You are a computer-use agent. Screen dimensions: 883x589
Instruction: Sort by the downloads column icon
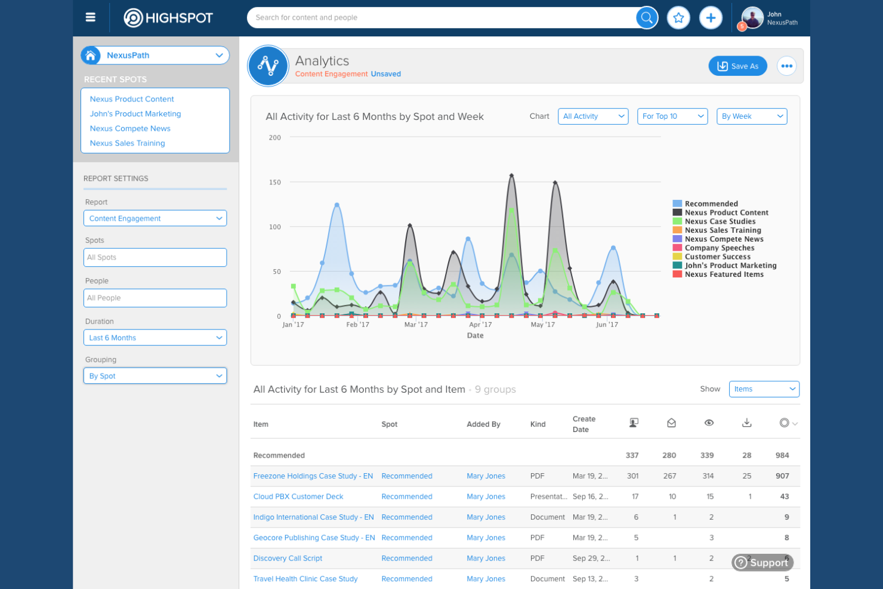(746, 423)
